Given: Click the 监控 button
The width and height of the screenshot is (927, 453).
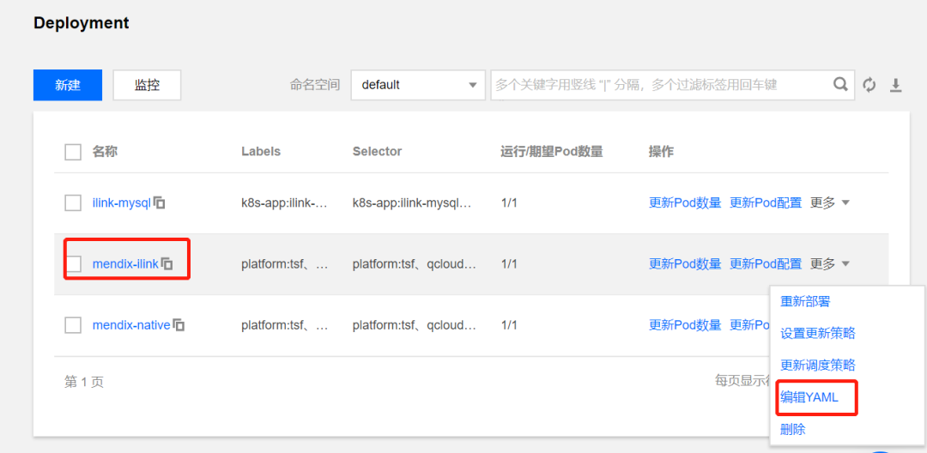Looking at the screenshot, I should coord(147,85).
